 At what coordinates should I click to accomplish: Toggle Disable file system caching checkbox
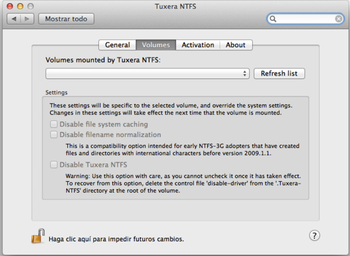click(54, 124)
